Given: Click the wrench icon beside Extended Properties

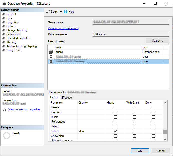Looking at the screenshot, I should (4, 38).
